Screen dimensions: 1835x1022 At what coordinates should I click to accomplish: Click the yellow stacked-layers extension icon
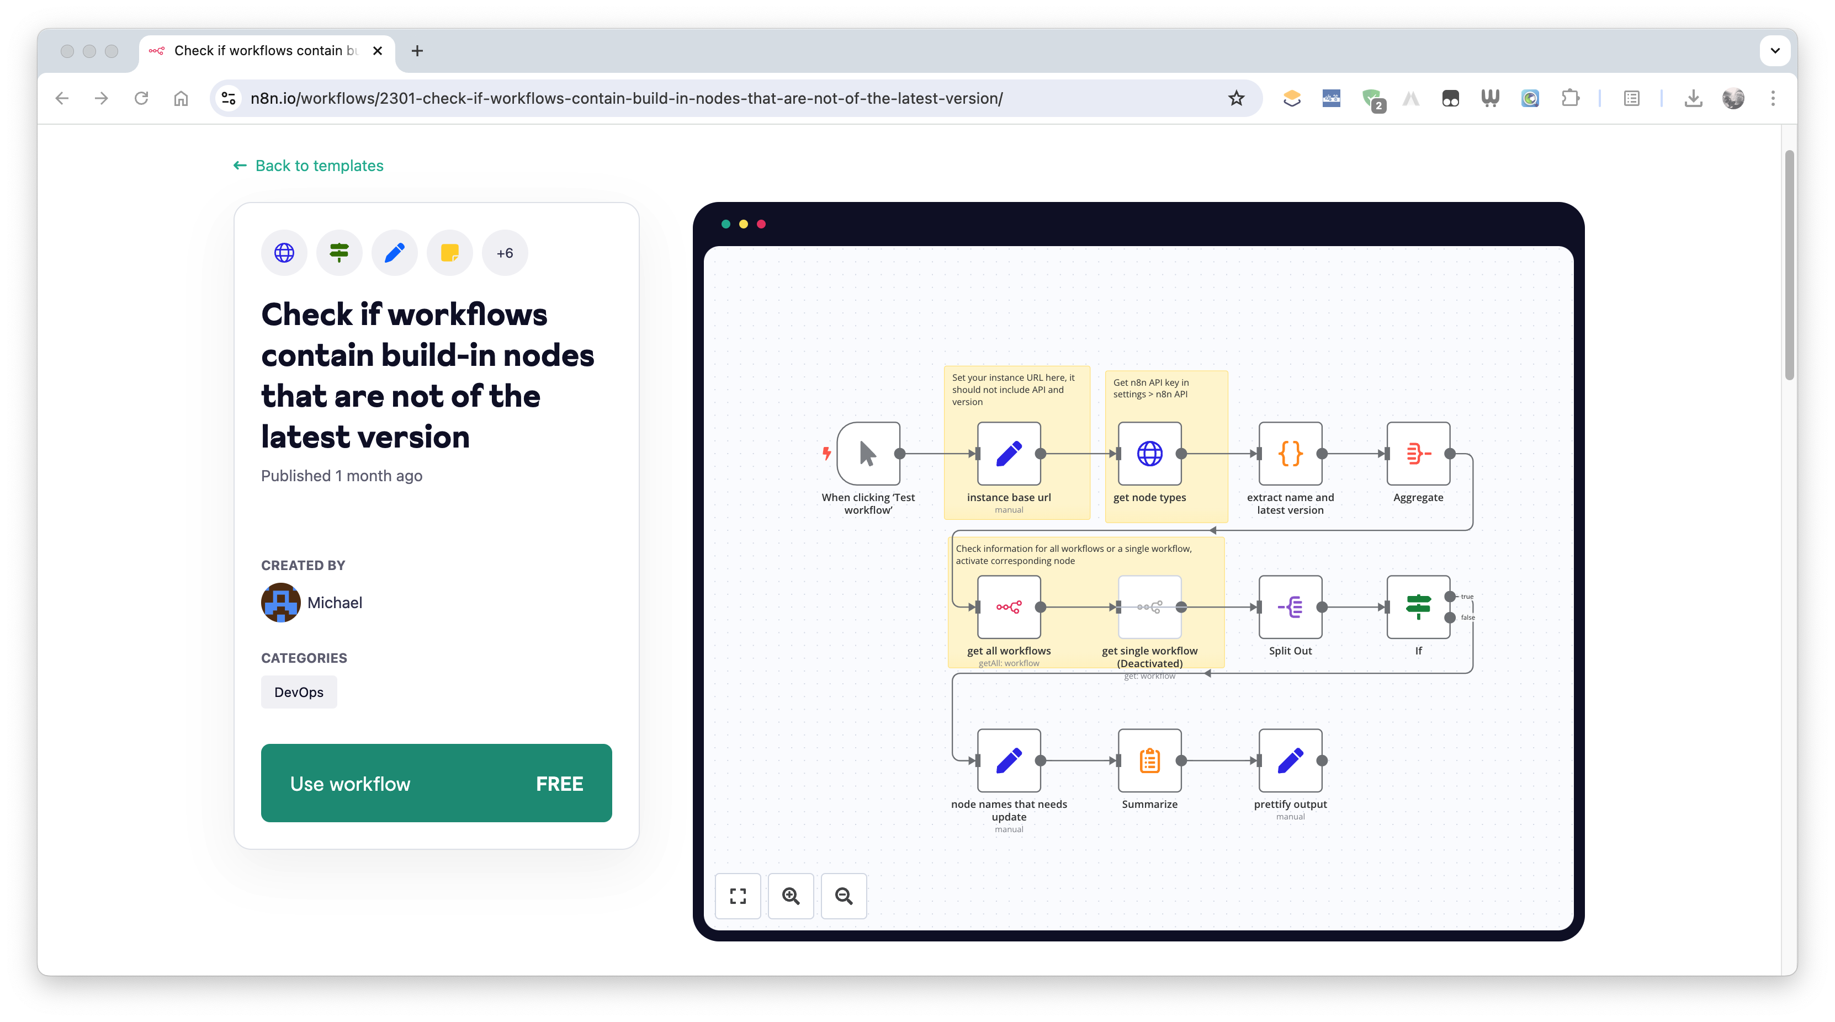click(x=1291, y=98)
